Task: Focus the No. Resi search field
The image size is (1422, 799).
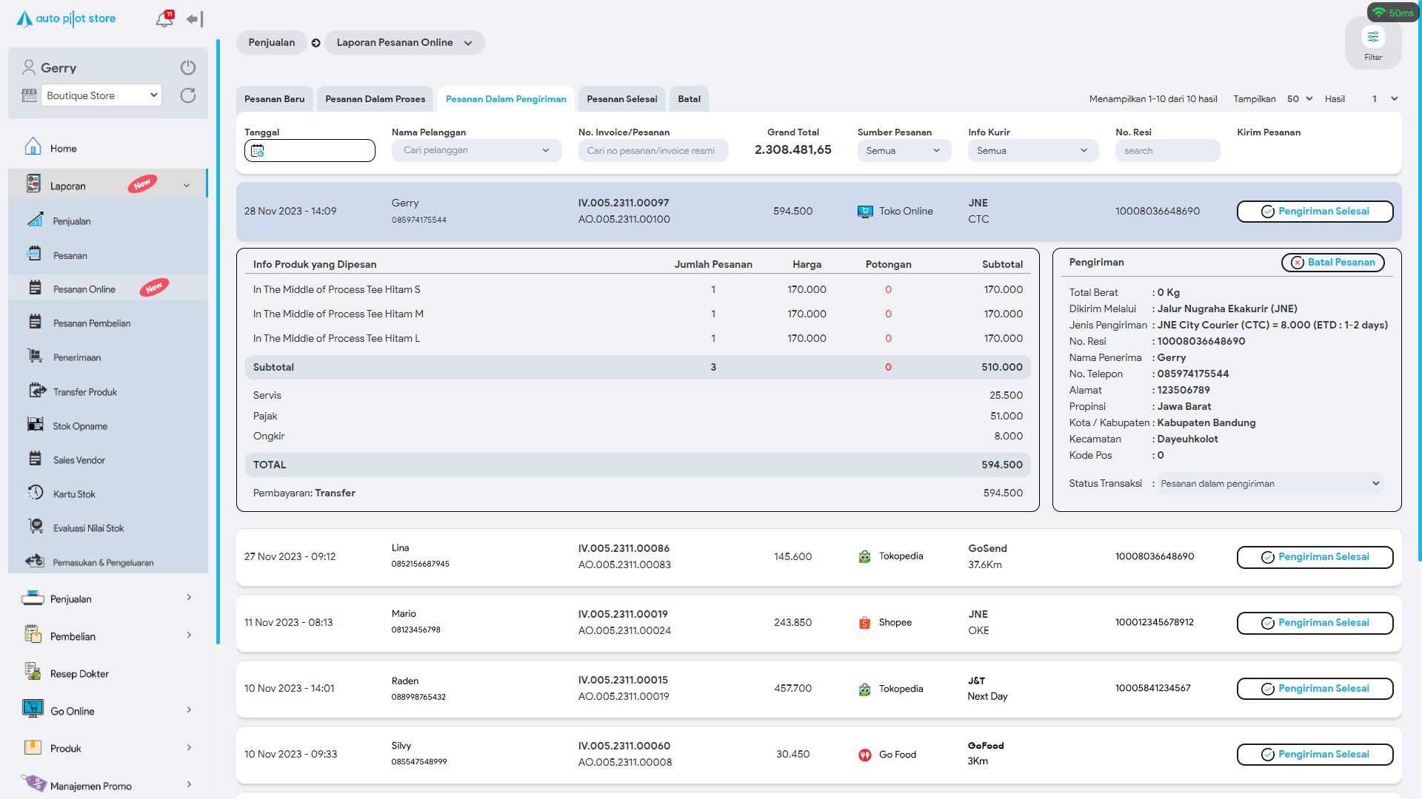Action: tap(1166, 151)
